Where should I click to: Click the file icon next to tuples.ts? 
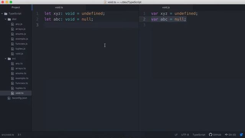[13, 88]
